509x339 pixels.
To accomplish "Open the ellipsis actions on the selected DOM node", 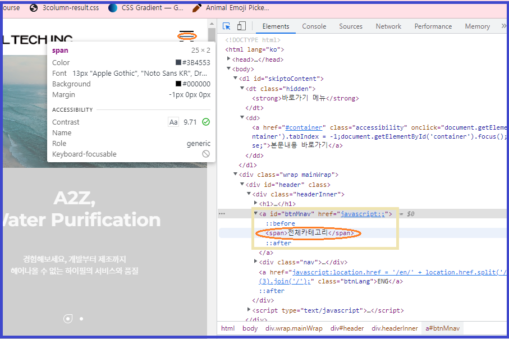I will [x=222, y=214].
